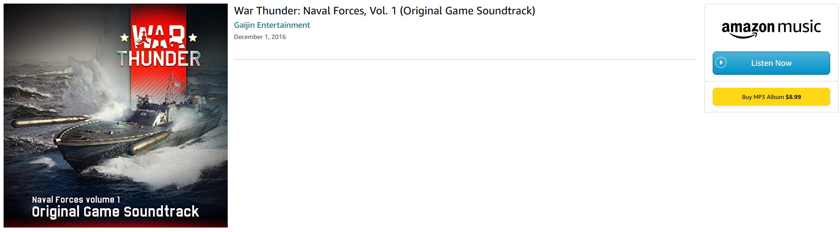Click the right star beside the WAR logo
The height and width of the screenshot is (232, 840).
coord(193,38)
